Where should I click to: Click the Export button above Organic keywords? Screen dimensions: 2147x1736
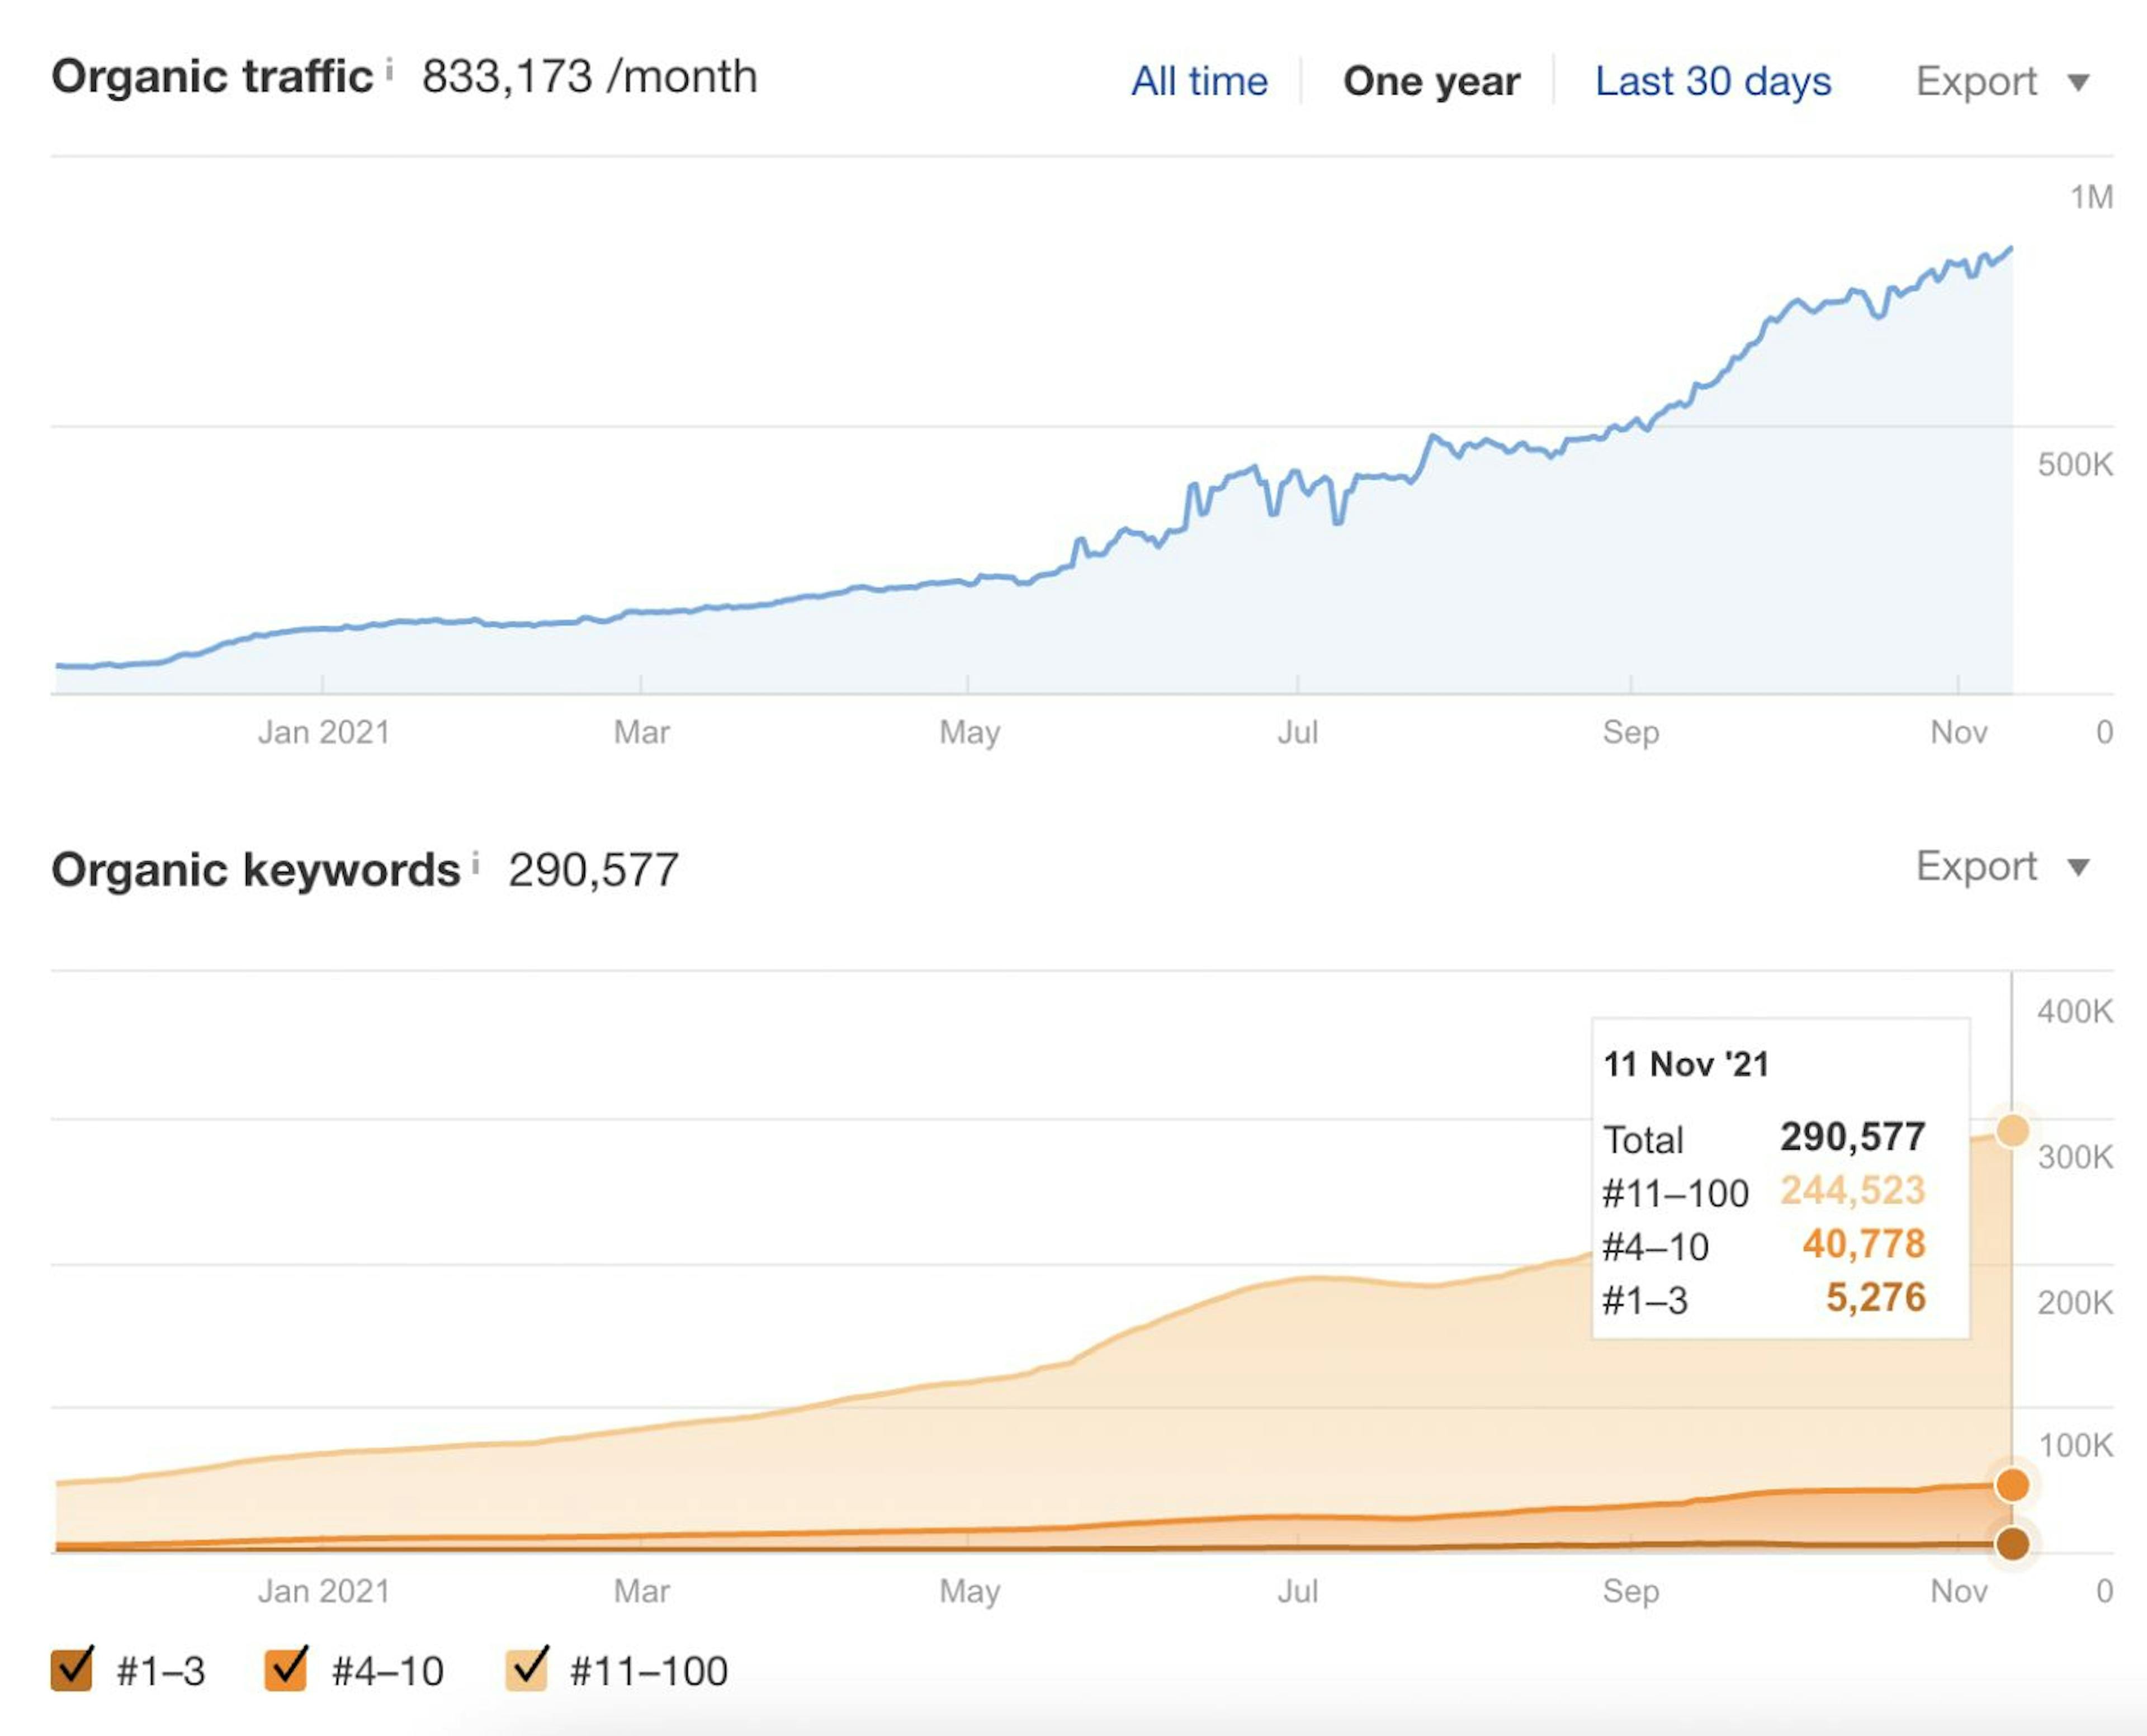[x=1977, y=866]
